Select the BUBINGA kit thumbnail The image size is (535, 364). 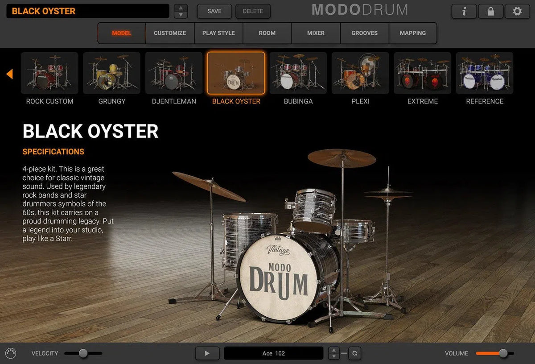coord(298,73)
